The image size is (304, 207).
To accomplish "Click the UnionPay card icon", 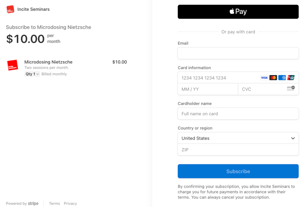I will (x=291, y=78).
